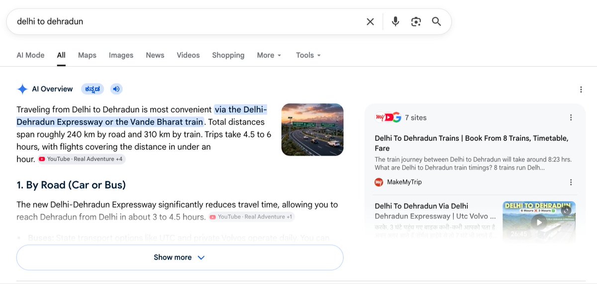Screen dimensions: 597x284
Task: Go to the Videos tab
Action: [x=188, y=55]
